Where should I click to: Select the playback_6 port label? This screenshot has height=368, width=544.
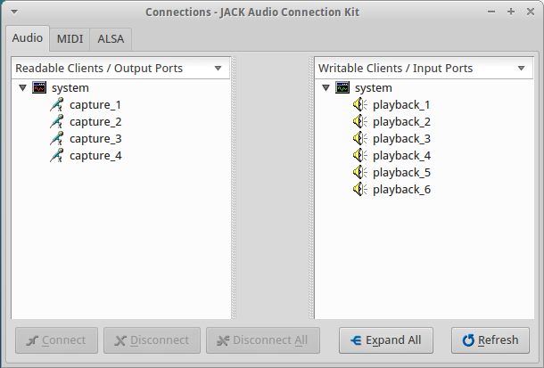(401, 190)
